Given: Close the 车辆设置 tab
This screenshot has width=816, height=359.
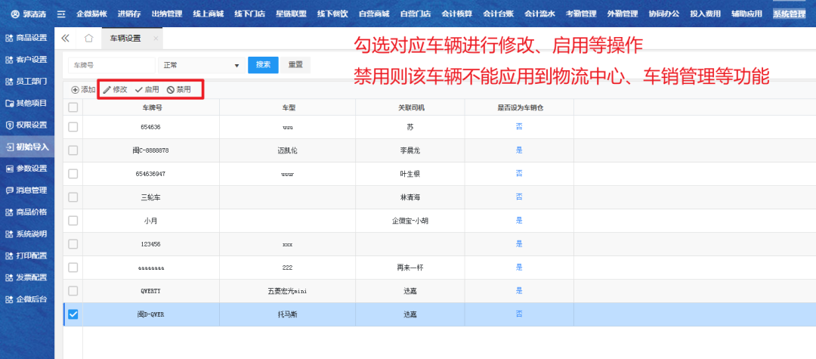Looking at the screenshot, I should point(156,39).
